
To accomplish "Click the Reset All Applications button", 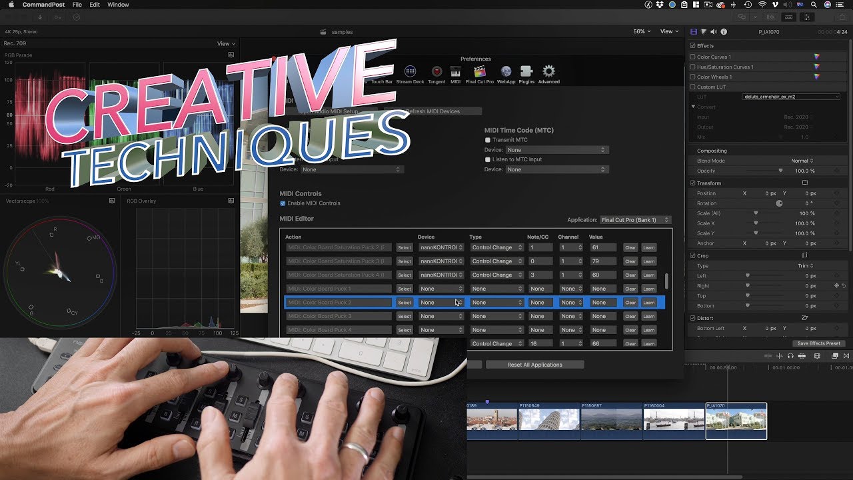I will coord(534,365).
